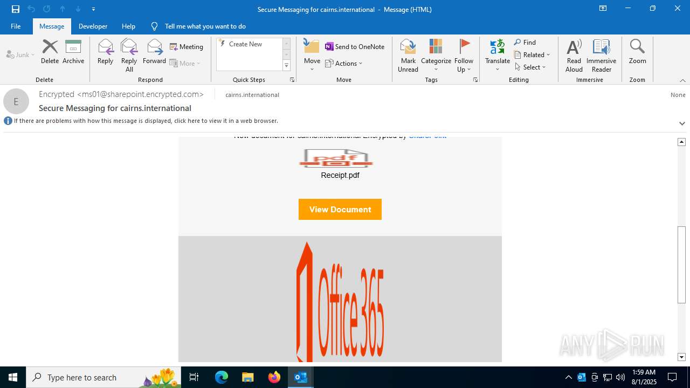Open the Move folder dropdown
Image resolution: width=690 pixels, height=388 pixels.
[x=312, y=56]
